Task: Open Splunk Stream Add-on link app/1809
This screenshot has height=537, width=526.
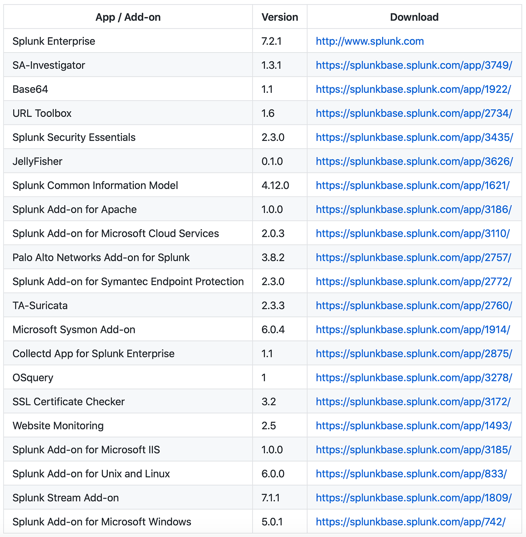Action: tap(414, 498)
